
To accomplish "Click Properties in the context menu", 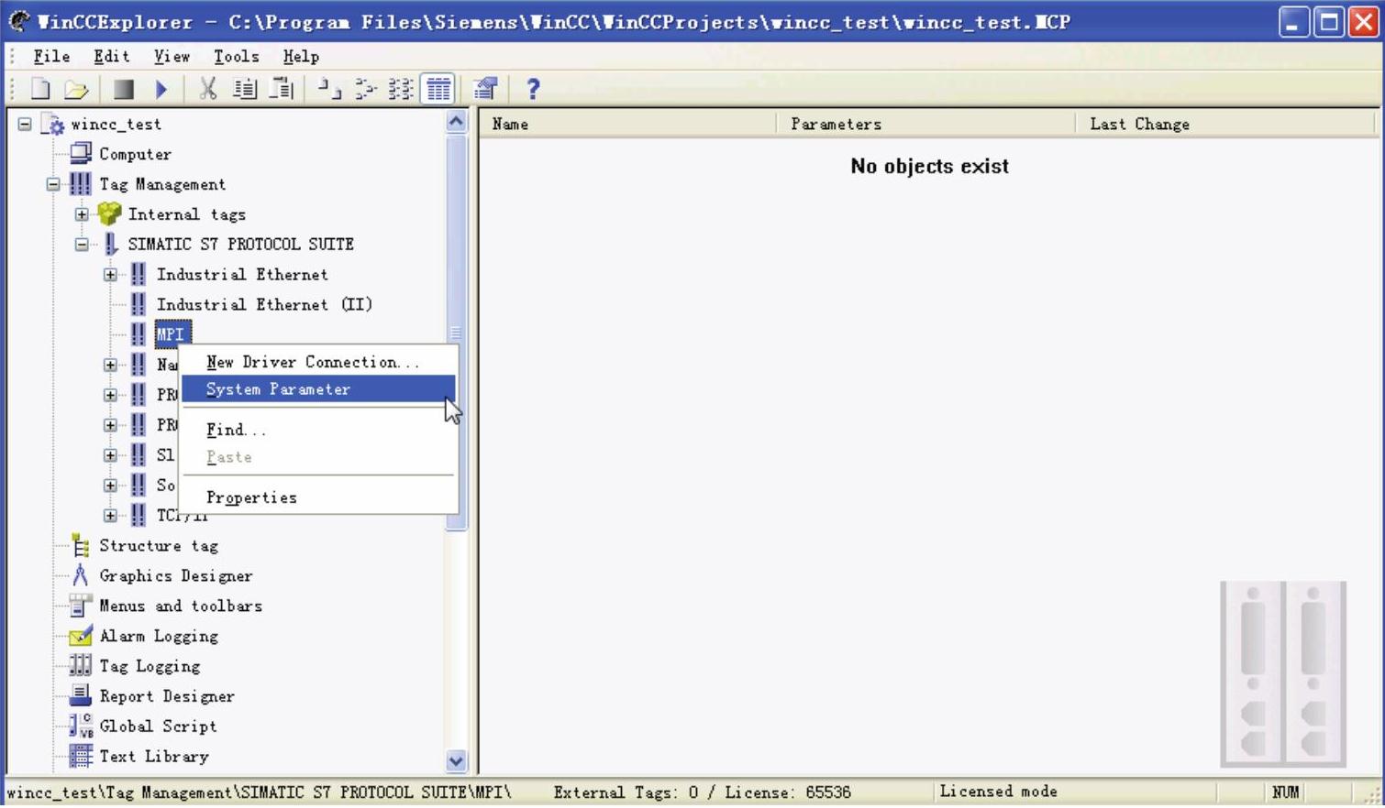I will (x=318, y=497).
